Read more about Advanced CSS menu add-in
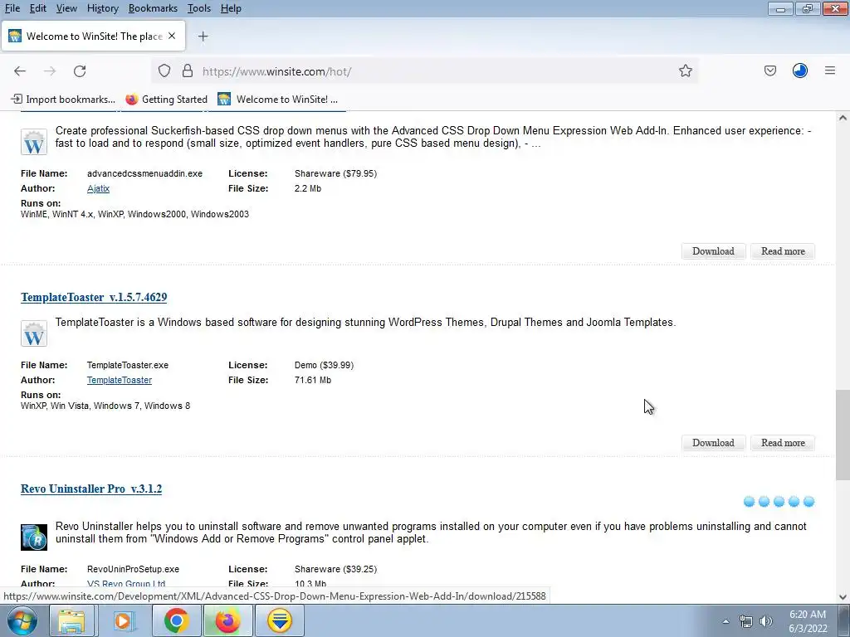The width and height of the screenshot is (850, 637). click(x=782, y=251)
